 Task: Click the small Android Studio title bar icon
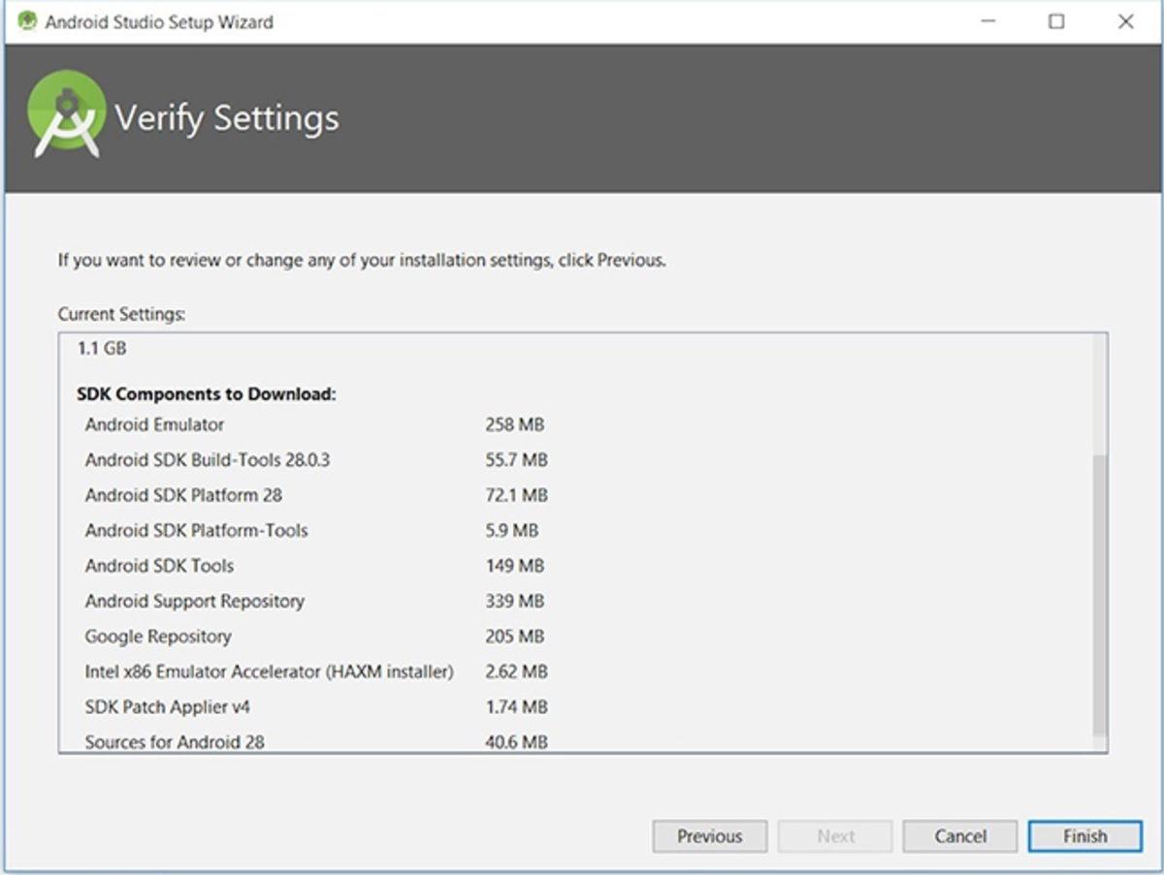pyautogui.click(x=26, y=21)
